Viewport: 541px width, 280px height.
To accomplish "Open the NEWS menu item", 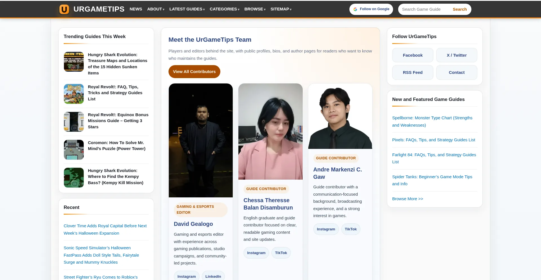I will [x=136, y=9].
